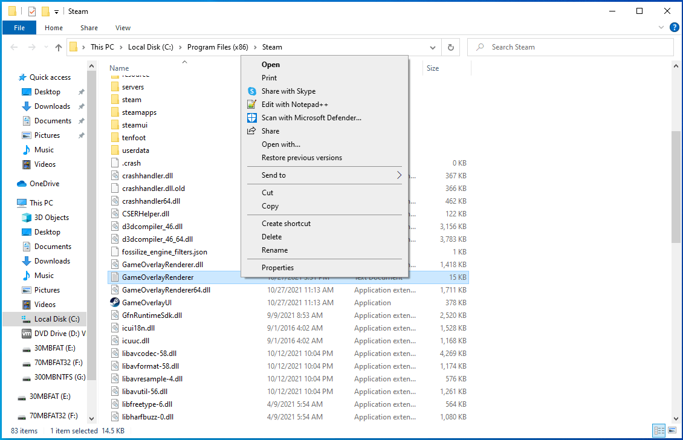Select Properties from the context menu
The height and width of the screenshot is (440, 683).
click(277, 268)
